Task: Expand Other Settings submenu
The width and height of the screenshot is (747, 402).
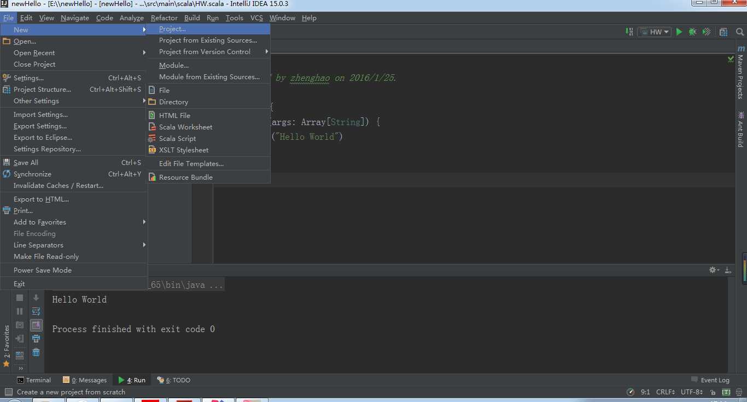Action: [74, 101]
